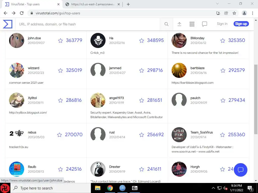
Task: Open BMonday user profile name
Action: click(x=198, y=38)
